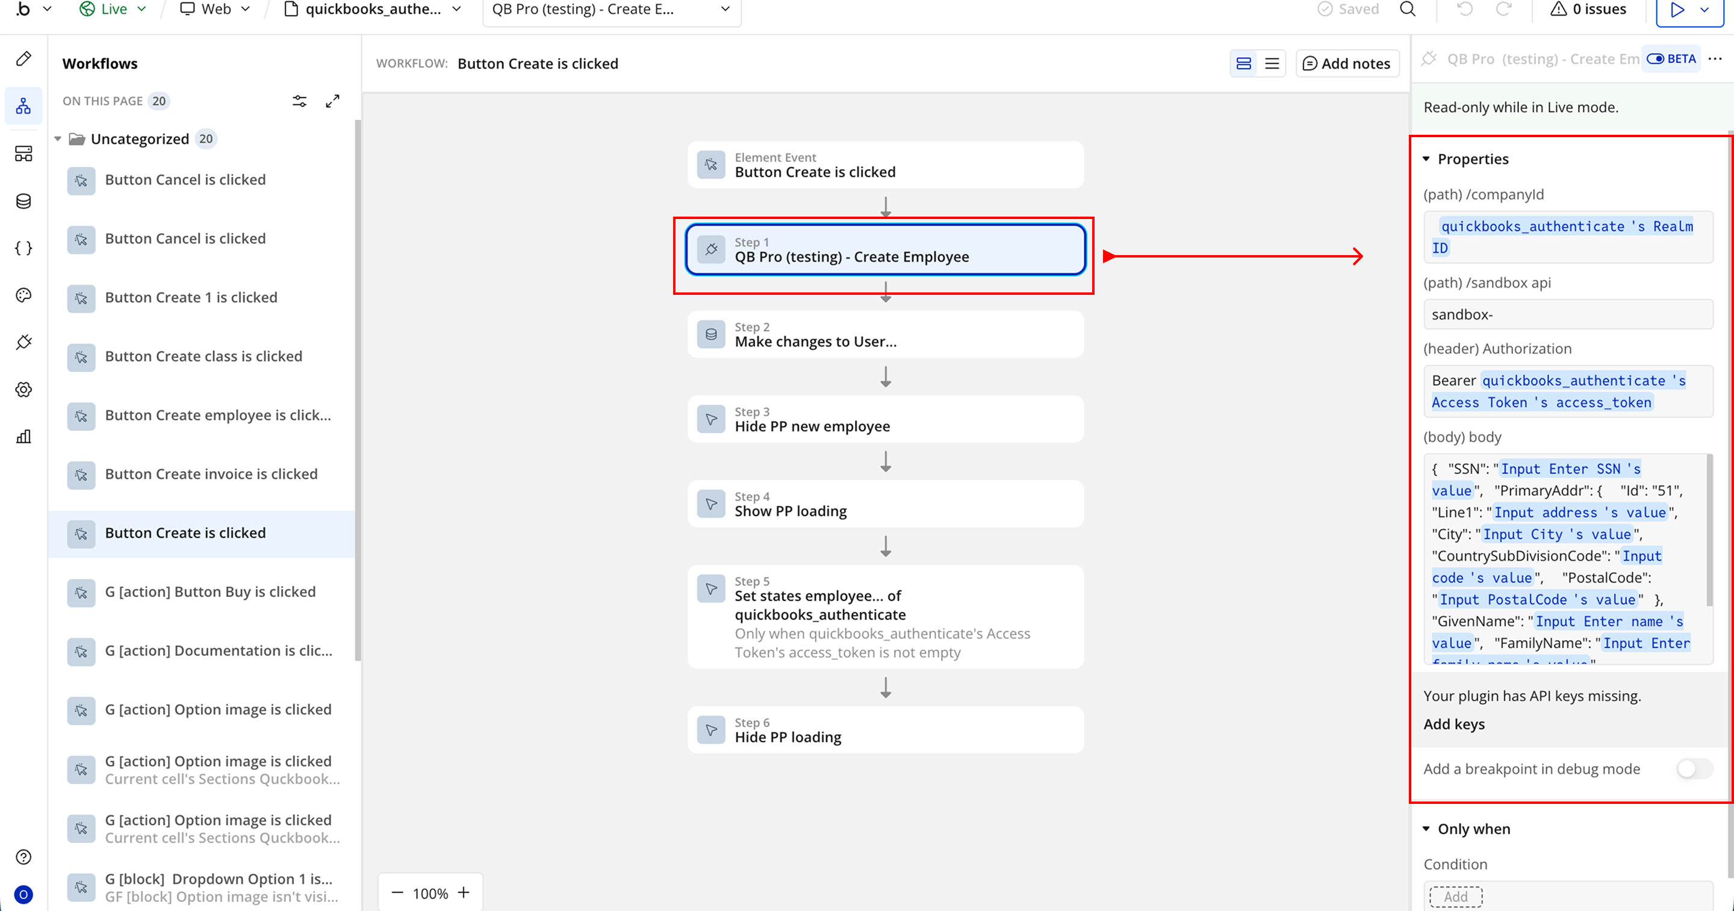Collapse the Properties section
Screen dimensions: 1734x911
[x=1426, y=159]
